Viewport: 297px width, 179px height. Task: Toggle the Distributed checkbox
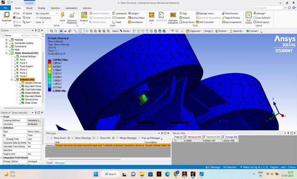(37, 18)
